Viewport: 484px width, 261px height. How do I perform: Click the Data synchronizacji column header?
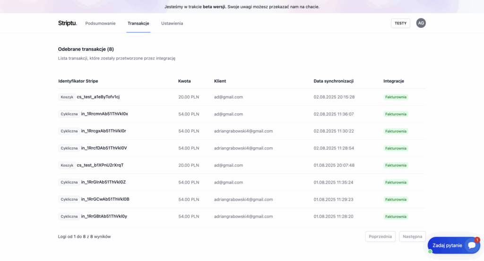(x=334, y=81)
